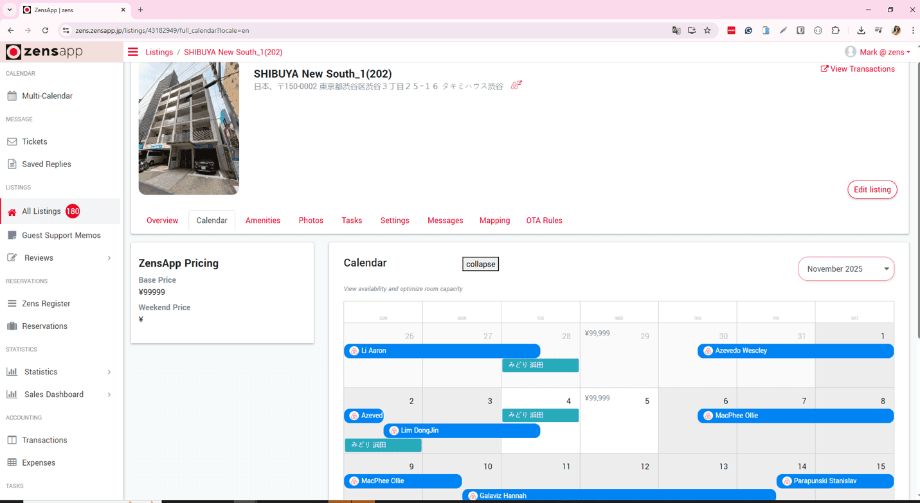Click the SHIBUYA building photo thumbnail
The image size is (920, 503).
(x=188, y=128)
